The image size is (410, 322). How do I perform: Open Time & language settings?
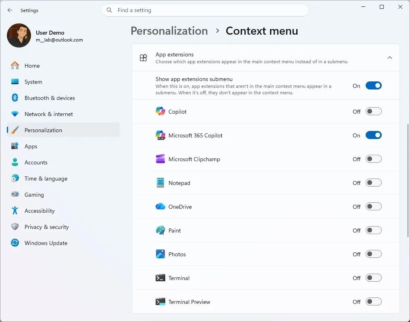[63, 179]
